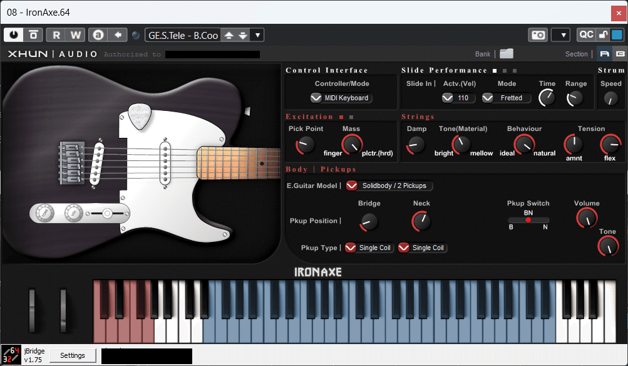Switch to Section A

(605, 54)
